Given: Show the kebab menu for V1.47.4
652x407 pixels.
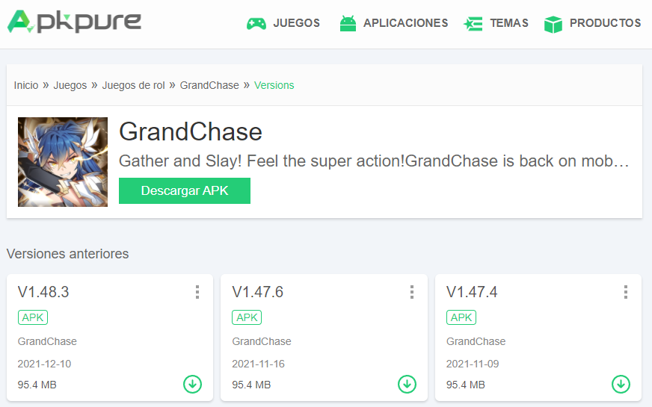Looking at the screenshot, I should coord(626,292).
